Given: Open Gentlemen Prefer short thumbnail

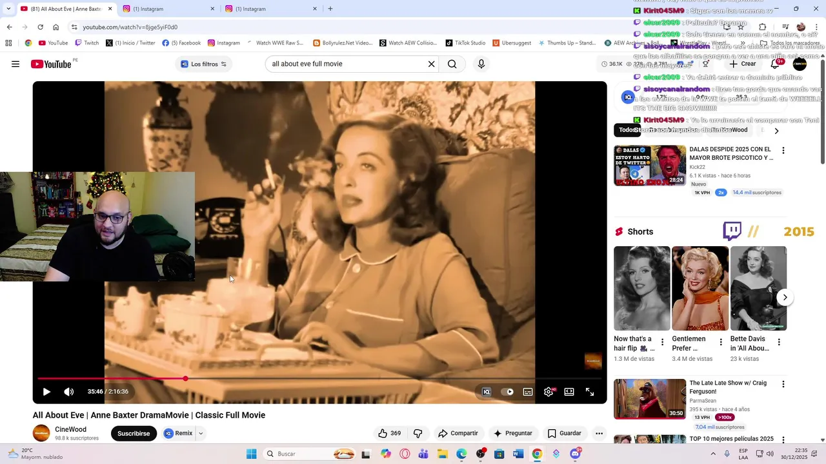Looking at the screenshot, I should (700, 288).
